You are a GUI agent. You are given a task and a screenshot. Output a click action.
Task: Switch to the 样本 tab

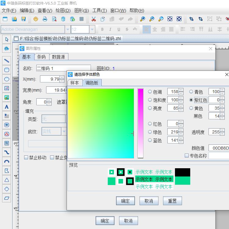click(75, 83)
